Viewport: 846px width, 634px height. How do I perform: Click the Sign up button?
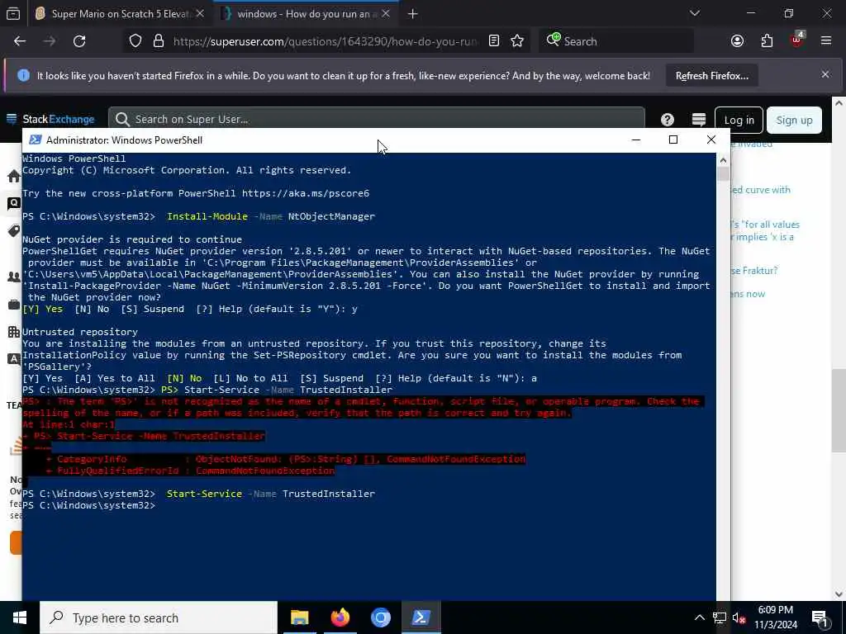click(x=794, y=121)
